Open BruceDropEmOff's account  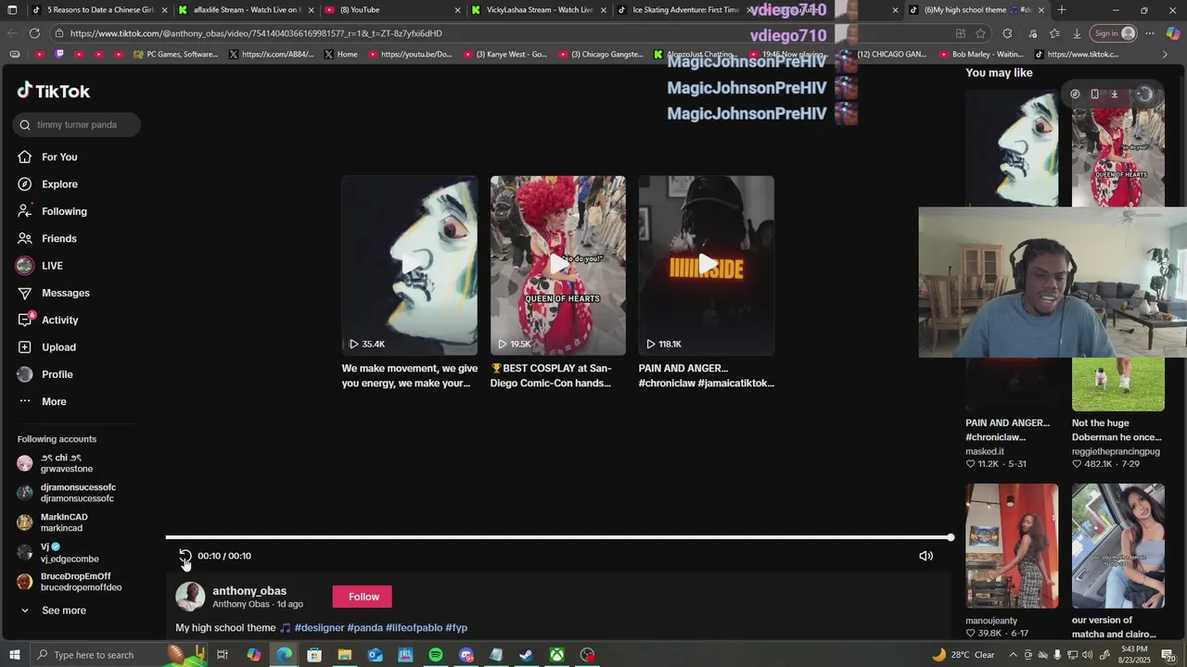70,582
